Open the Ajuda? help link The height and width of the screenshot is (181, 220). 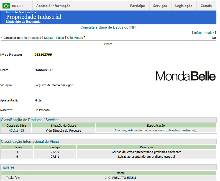coord(209,33)
